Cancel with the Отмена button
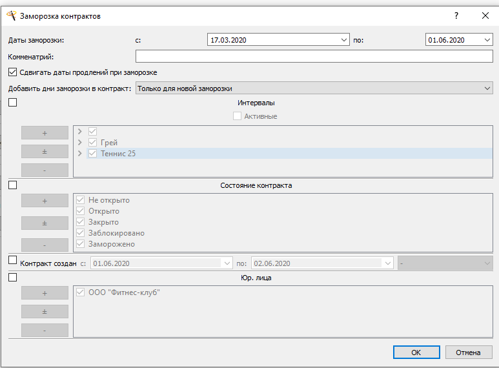 [469, 353]
